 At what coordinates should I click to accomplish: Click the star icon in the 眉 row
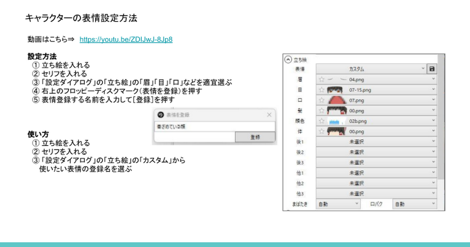pyautogui.click(x=322, y=79)
